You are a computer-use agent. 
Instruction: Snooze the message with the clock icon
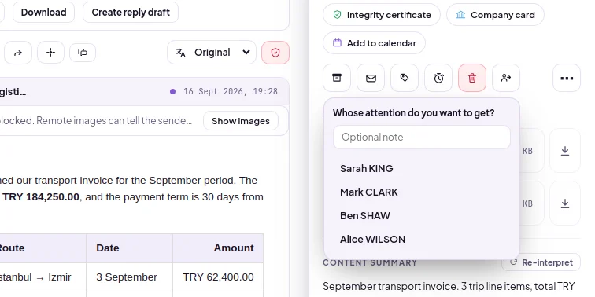438,78
